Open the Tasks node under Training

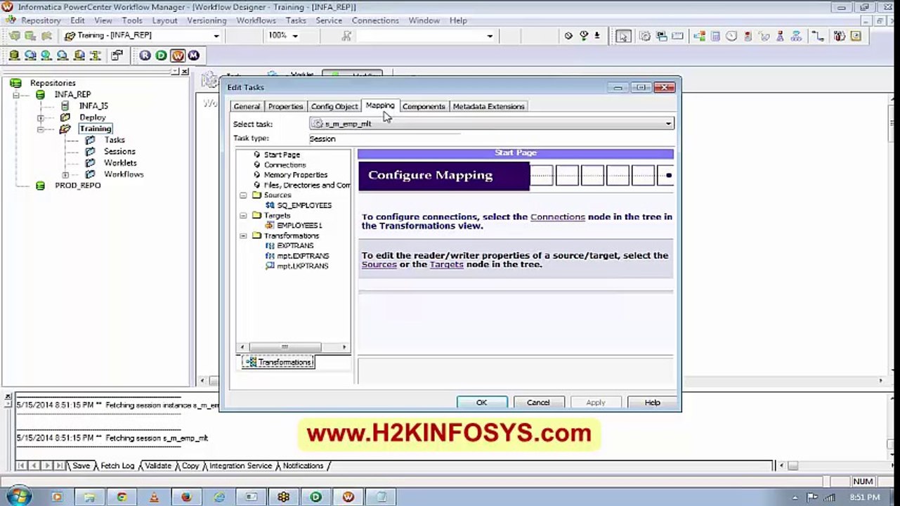point(115,140)
